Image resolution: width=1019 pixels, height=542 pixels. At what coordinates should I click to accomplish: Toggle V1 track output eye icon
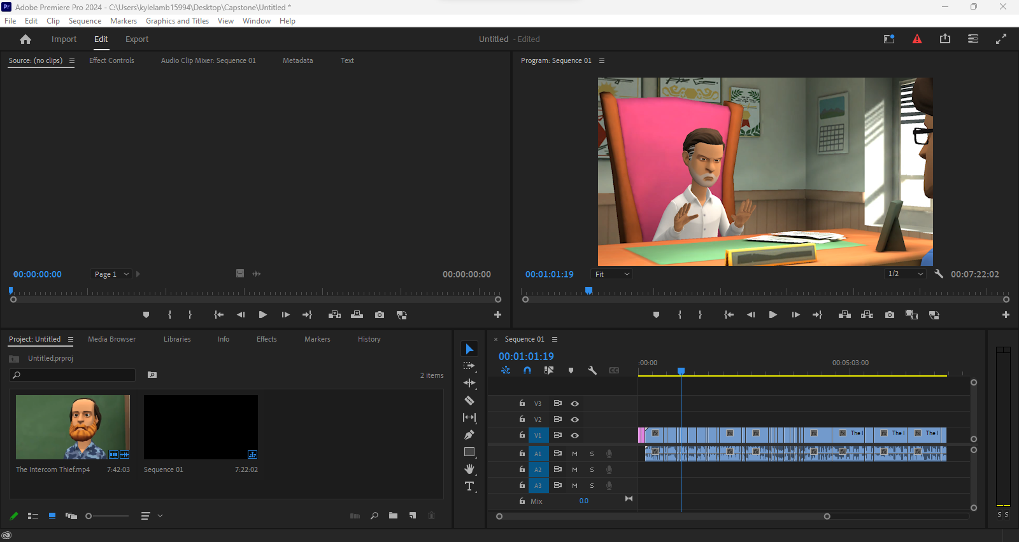coord(574,436)
